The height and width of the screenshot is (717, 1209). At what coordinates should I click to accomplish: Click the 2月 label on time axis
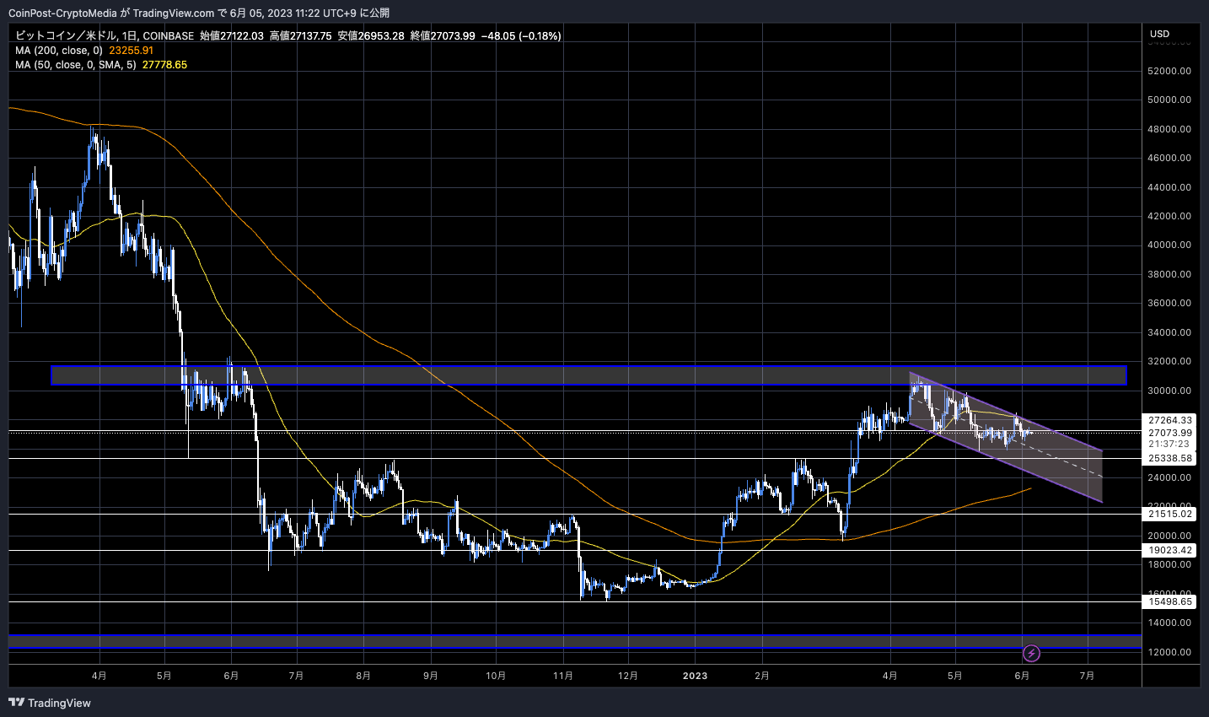pos(762,676)
